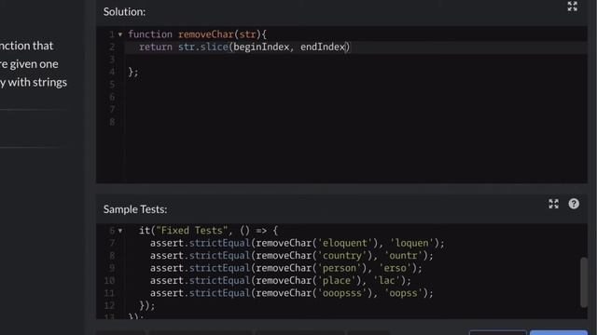Collapse the function fold arrow on line 1

point(120,34)
